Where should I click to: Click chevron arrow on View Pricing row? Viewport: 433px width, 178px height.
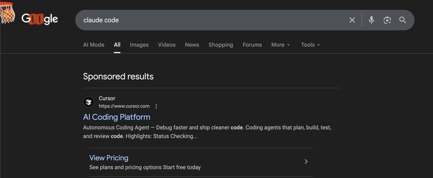[306, 161]
